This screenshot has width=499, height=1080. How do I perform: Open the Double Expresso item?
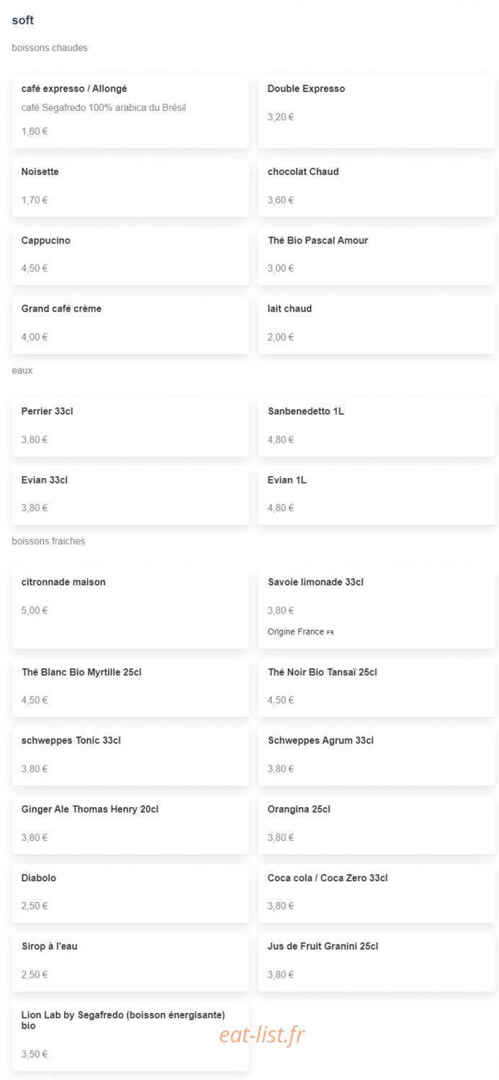(x=377, y=111)
